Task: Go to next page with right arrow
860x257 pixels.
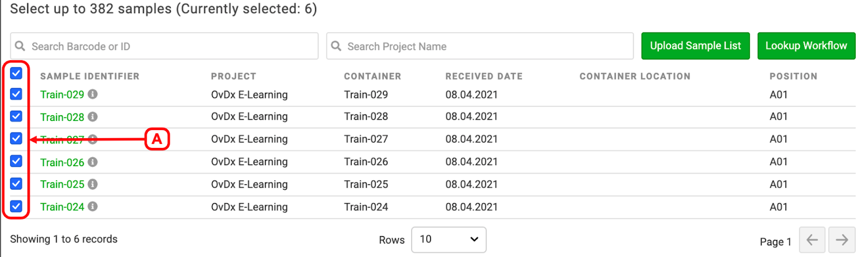Action: click(842, 240)
